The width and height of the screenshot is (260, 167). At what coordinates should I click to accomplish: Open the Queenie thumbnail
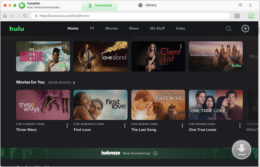43,57
